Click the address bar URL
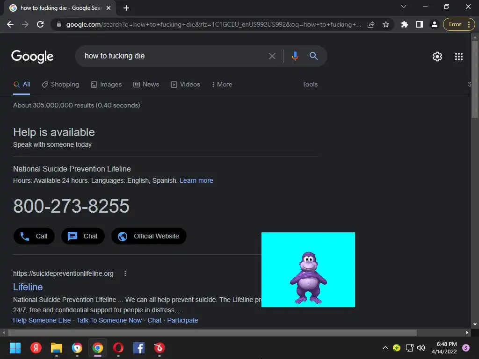The image size is (479, 359). coord(213,24)
